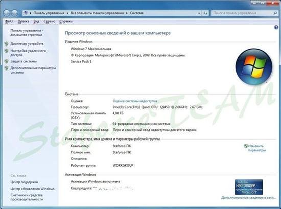Click the Intel Core 2 Quad Q9450 processor value
The width and height of the screenshot is (281, 209).
[158, 107]
